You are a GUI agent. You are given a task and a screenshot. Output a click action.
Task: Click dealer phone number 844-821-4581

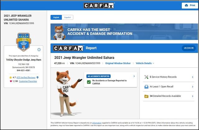coord(24,70)
